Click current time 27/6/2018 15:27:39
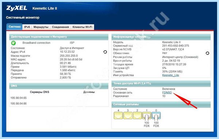 click(174, 65)
